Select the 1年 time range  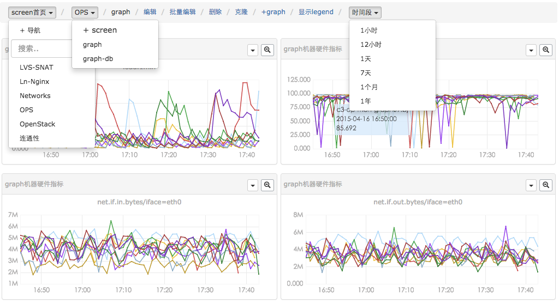click(366, 101)
